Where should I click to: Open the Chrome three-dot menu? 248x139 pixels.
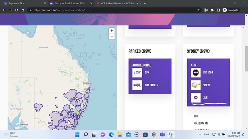[244, 10]
